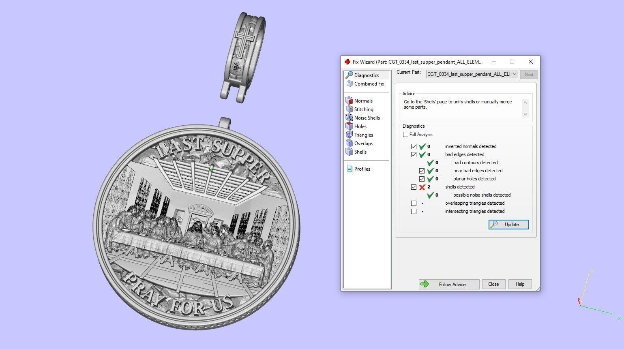Uncheck bad edges detected checkbox
Screen dimensions: 624x349
click(414, 154)
